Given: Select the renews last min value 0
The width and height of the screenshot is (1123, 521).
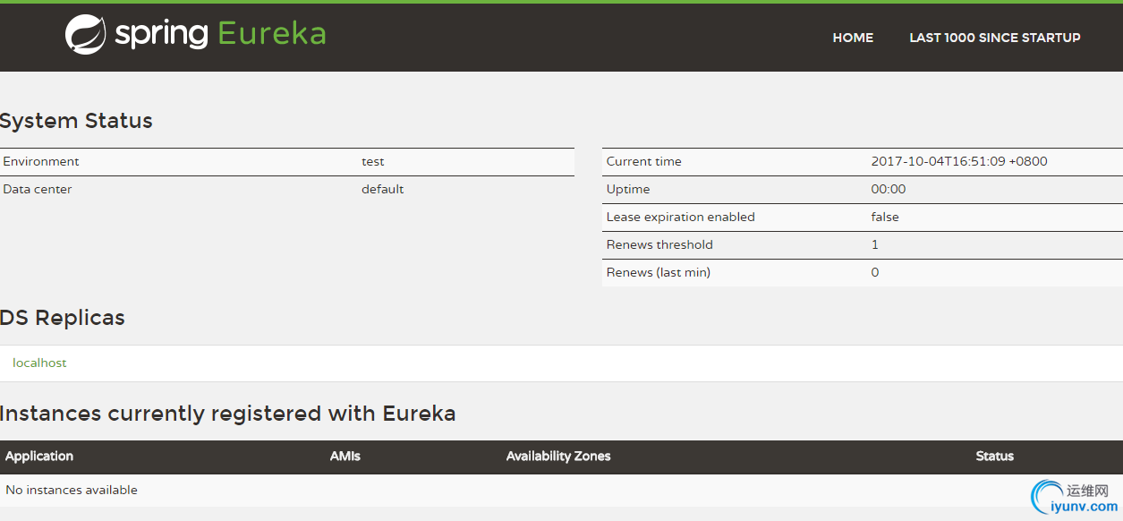Looking at the screenshot, I should pos(875,272).
